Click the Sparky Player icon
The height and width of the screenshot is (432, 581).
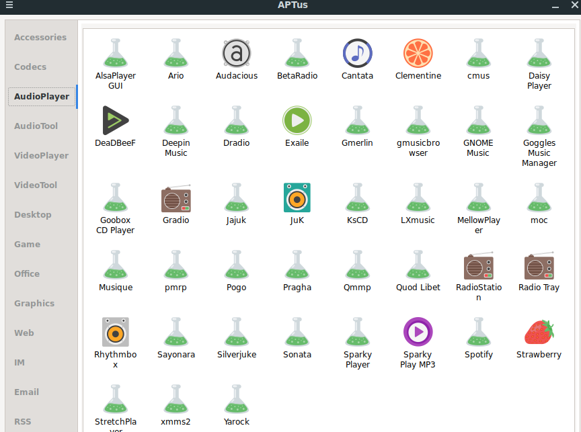click(x=357, y=332)
